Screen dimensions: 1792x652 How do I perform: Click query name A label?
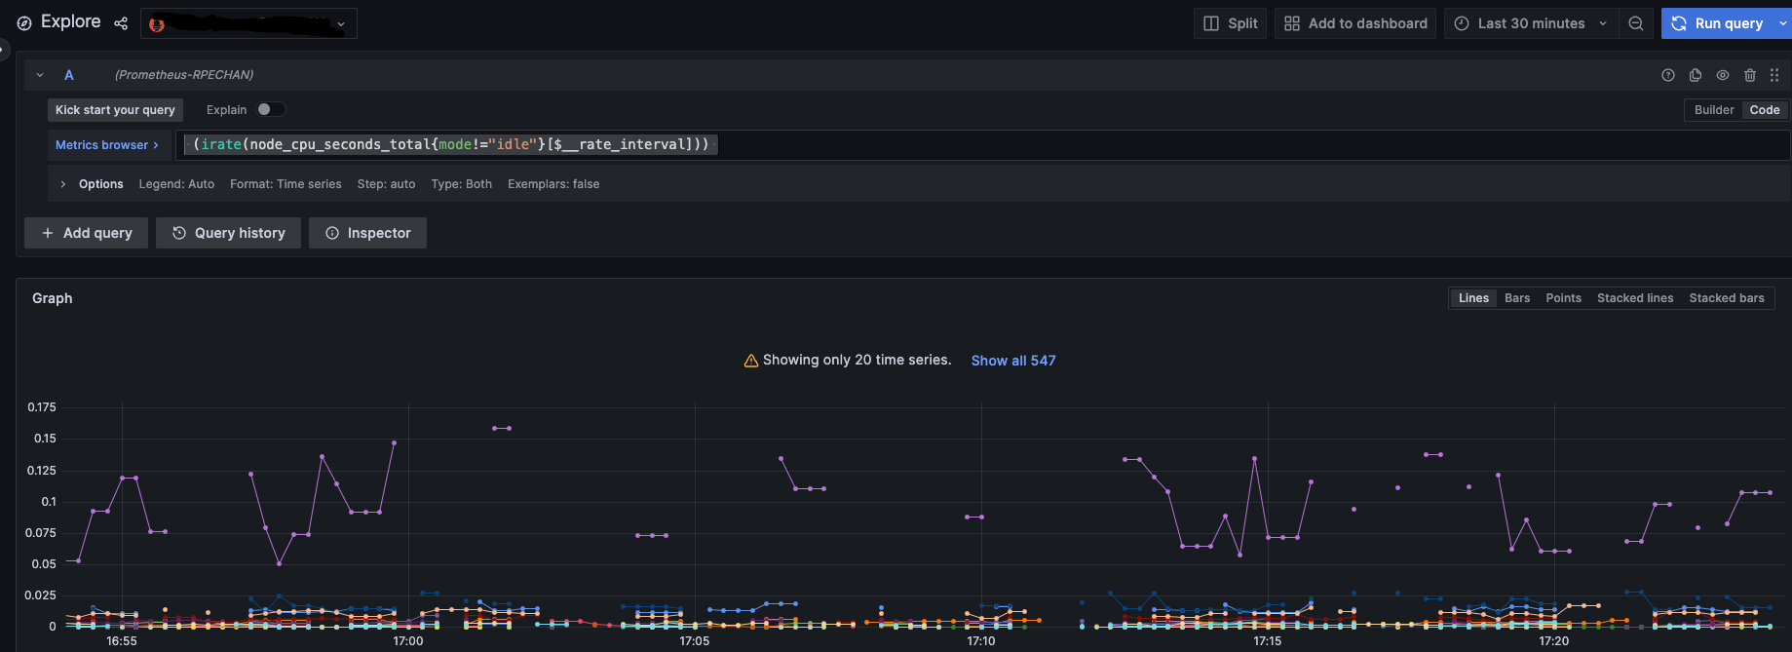69,75
